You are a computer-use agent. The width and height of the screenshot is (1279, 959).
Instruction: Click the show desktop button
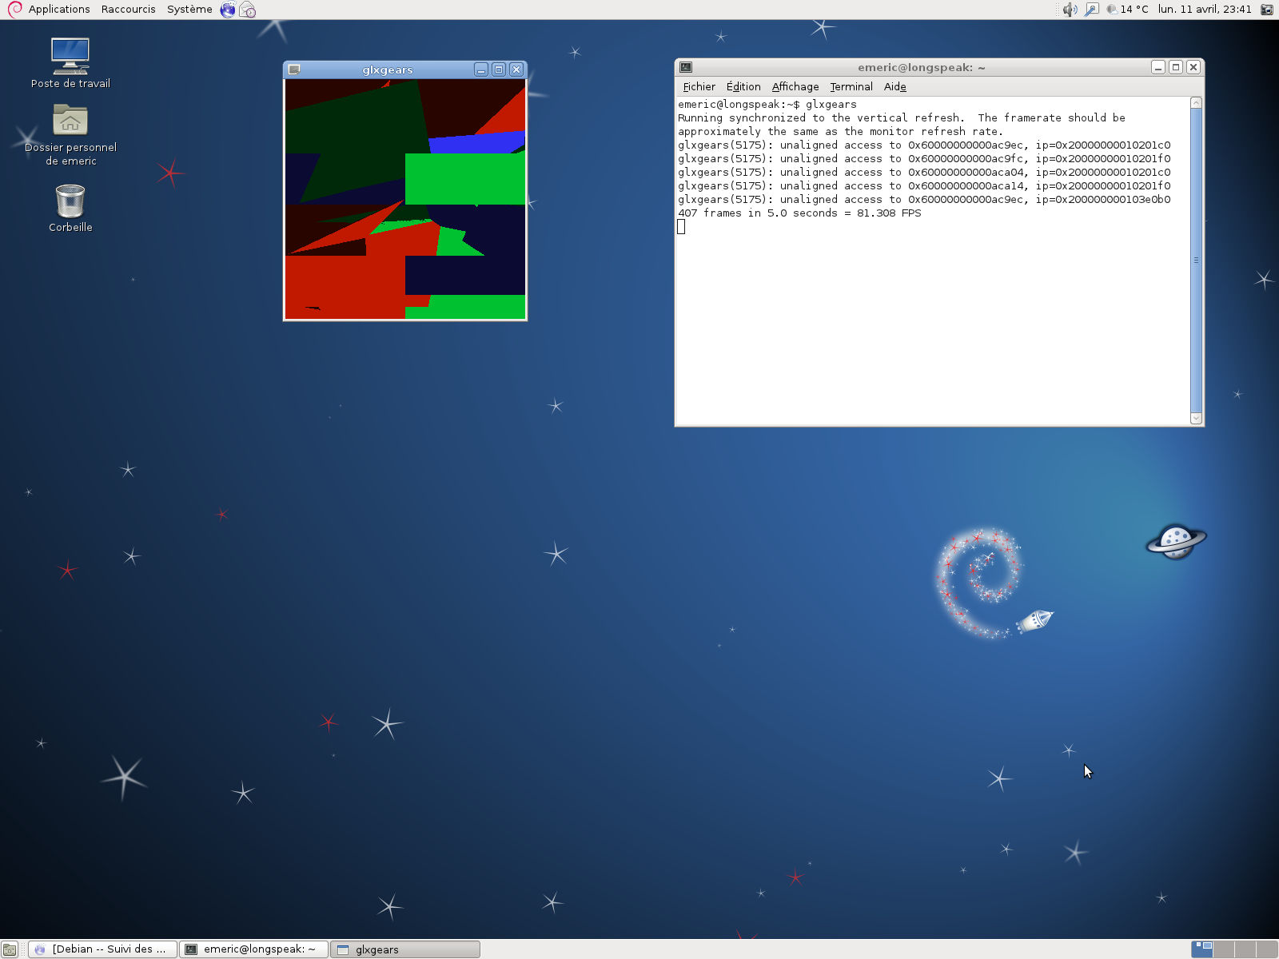[x=9, y=949]
